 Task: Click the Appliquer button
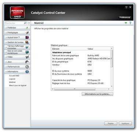(x=125, y=124)
